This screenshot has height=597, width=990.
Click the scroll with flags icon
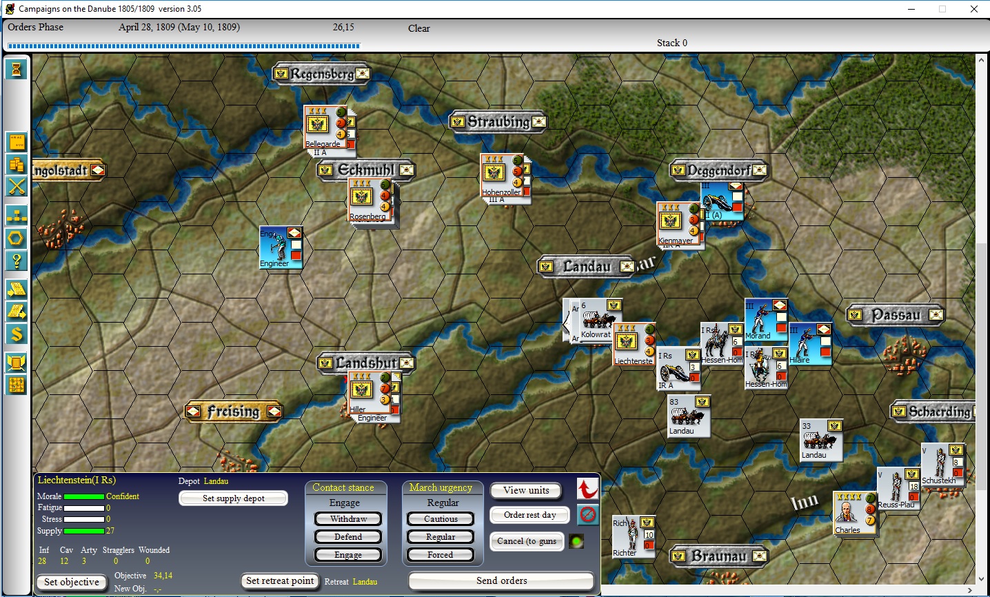pyautogui.click(x=17, y=363)
